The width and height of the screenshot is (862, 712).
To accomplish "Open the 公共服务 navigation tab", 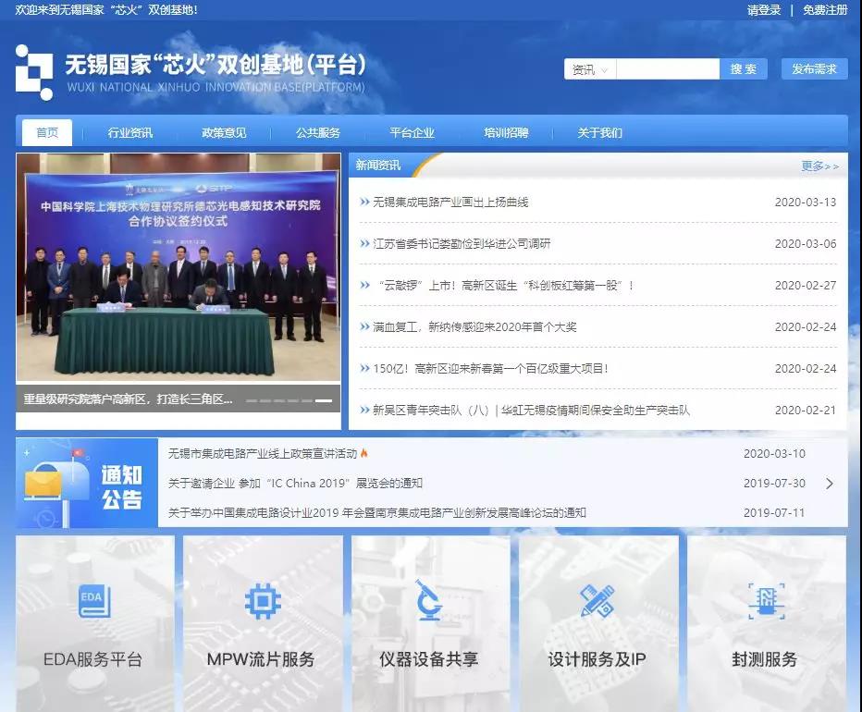I will (x=318, y=133).
